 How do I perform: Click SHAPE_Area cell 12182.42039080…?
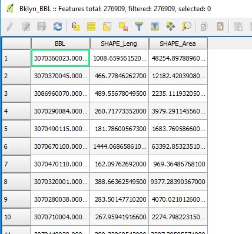point(178,76)
